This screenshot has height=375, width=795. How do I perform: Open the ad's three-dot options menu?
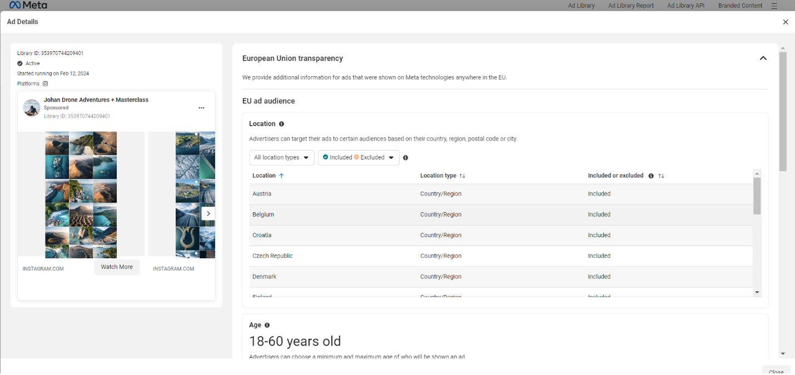(201, 108)
